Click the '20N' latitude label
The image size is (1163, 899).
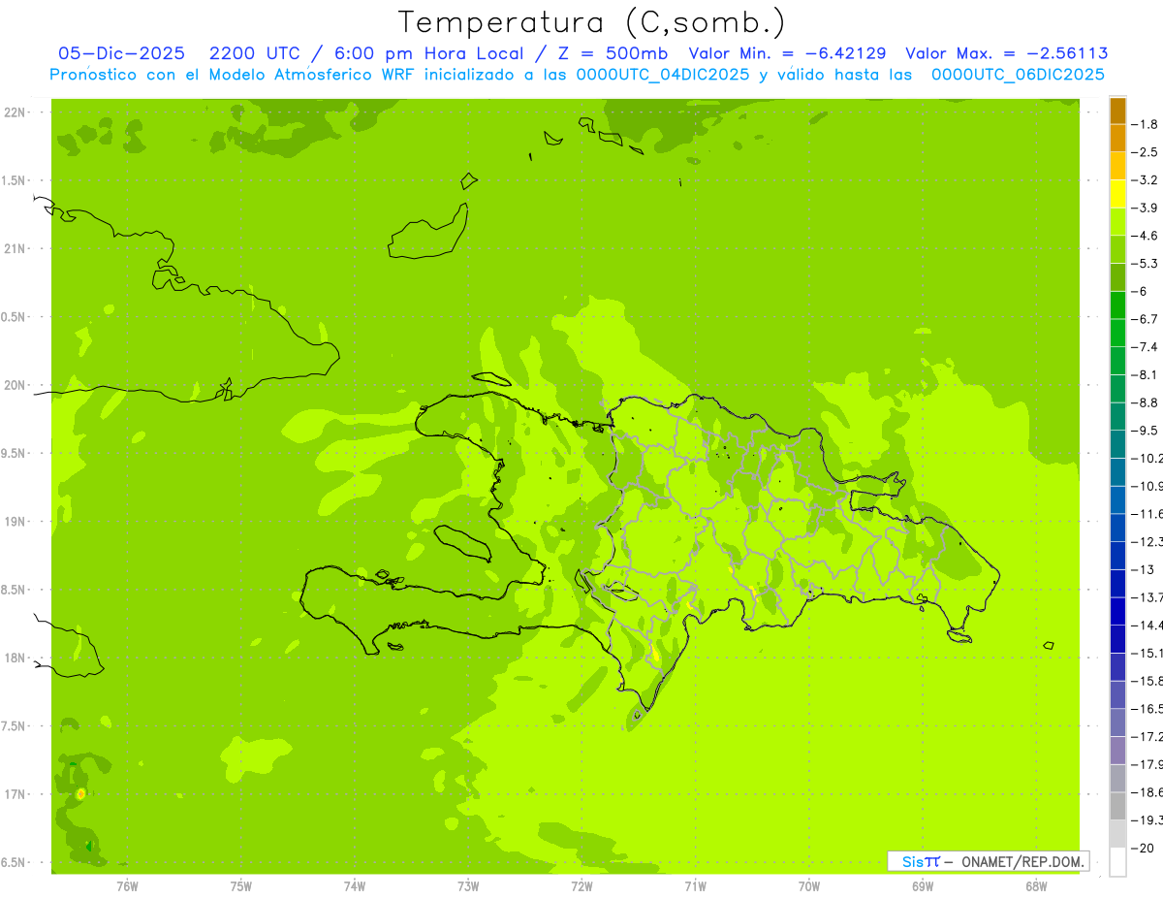[x=16, y=385]
